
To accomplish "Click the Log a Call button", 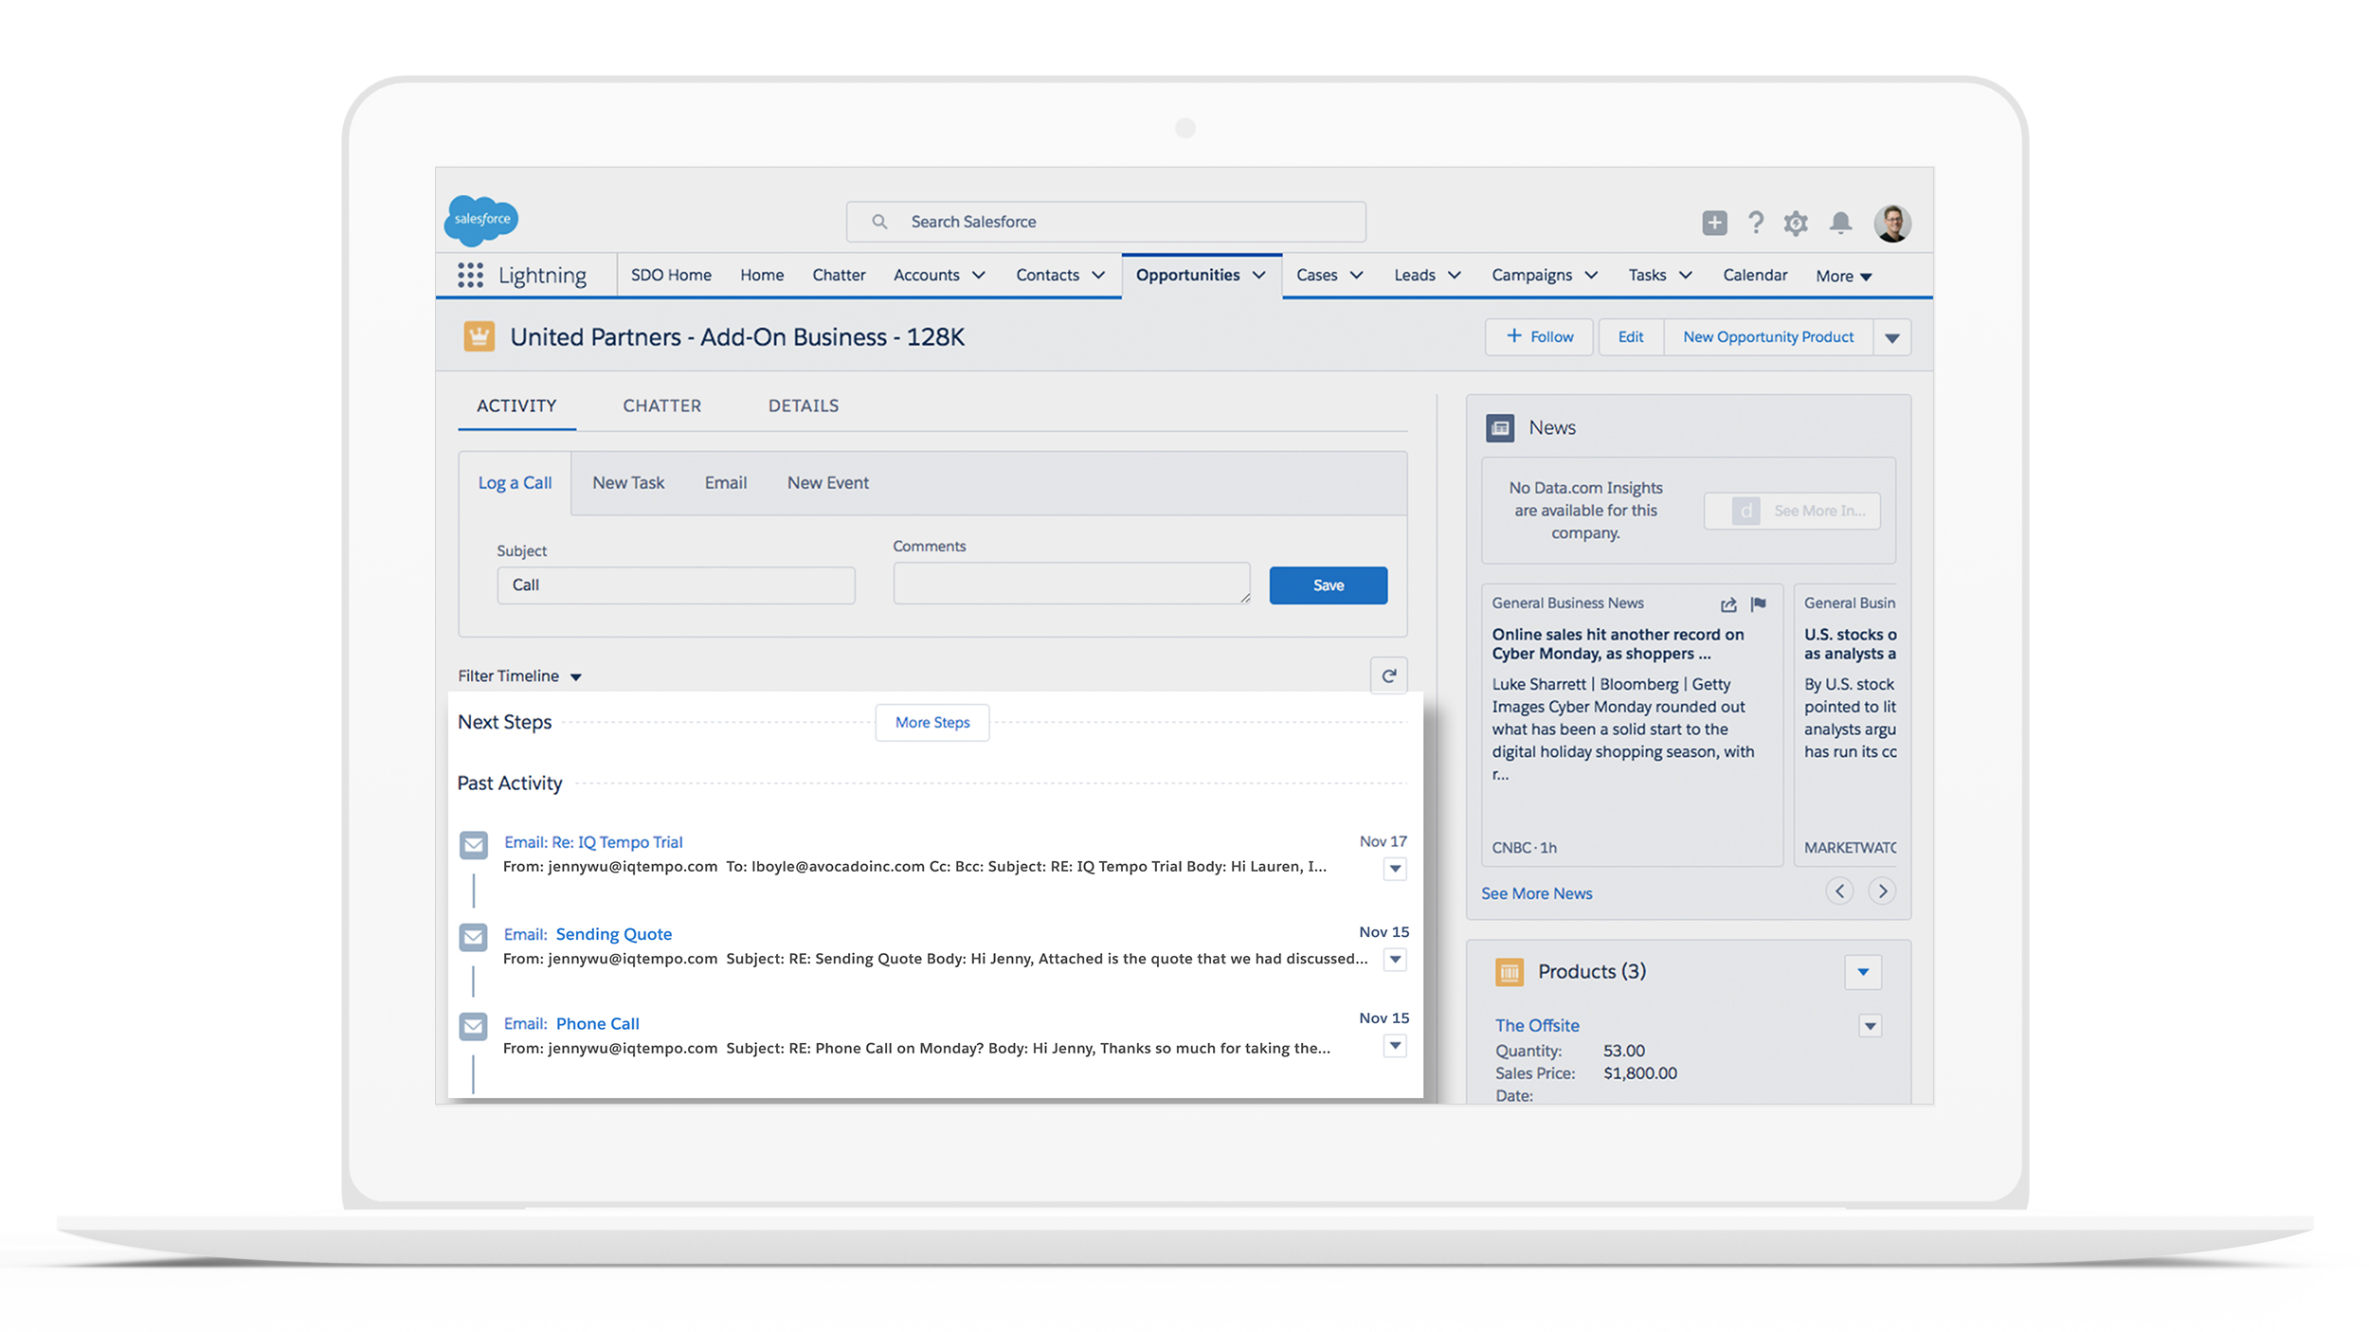I will [x=515, y=483].
